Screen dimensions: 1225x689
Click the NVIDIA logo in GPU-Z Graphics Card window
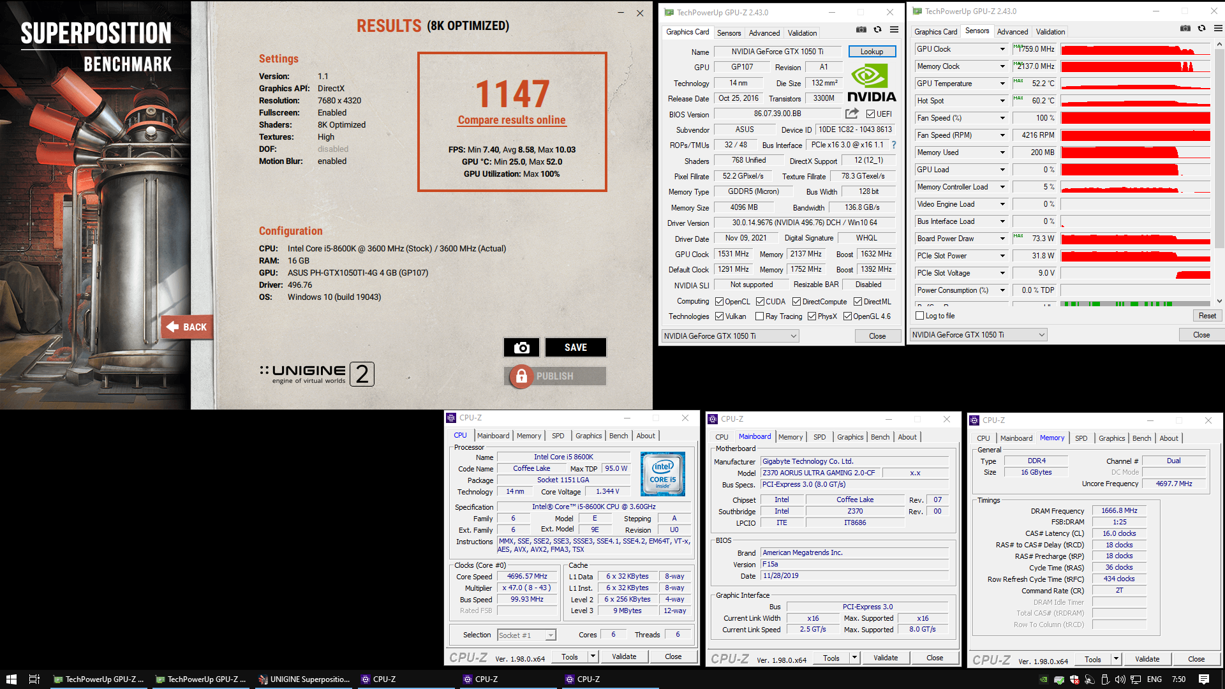coord(872,84)
